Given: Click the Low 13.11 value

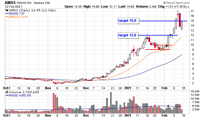Looking at the screenshot, I should click(x=109, y=6).
